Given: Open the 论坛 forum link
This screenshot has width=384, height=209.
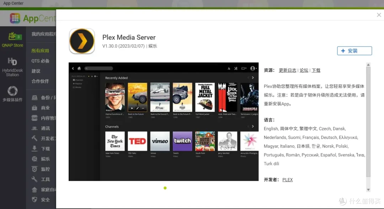Looking at the screenshot, I should point(304,70).
